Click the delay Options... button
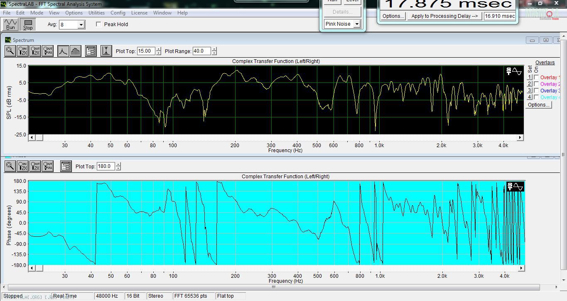This screenshot has height=301, width=567. click(x=393, y=16)
